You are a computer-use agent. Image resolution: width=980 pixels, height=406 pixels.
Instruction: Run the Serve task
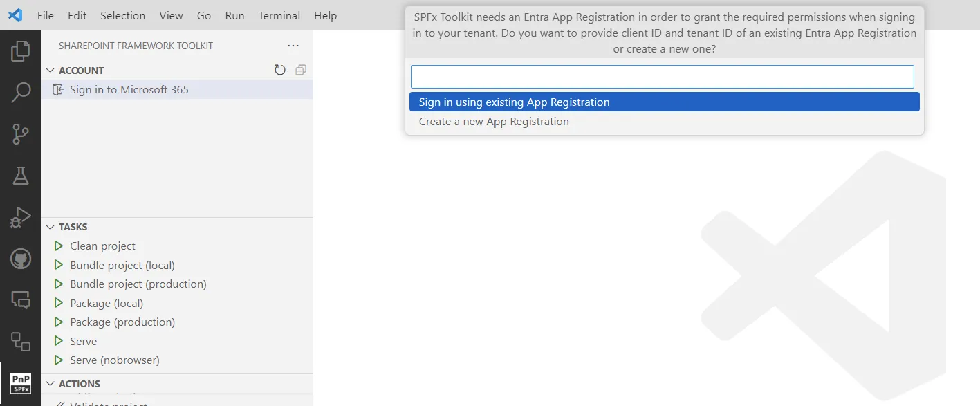click(x=83, y=341)
